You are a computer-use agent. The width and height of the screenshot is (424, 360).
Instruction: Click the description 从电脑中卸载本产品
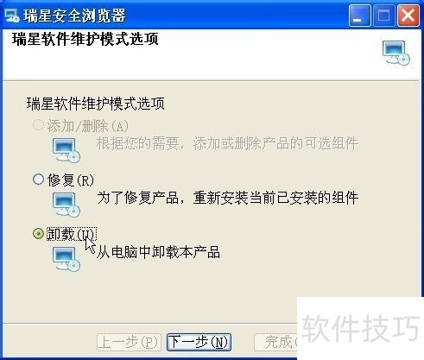pyautogui.click(x=158, y=252)
